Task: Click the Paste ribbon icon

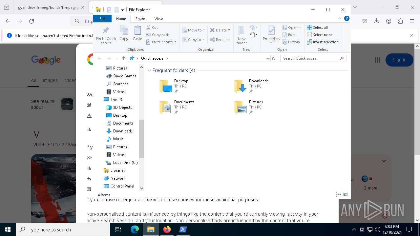Action: 137,33
